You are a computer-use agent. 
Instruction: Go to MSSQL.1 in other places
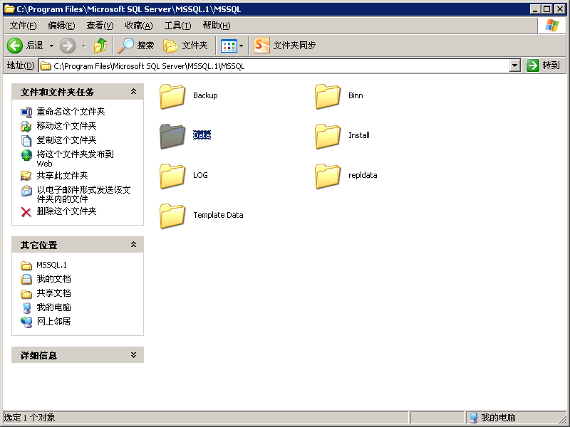51,265
